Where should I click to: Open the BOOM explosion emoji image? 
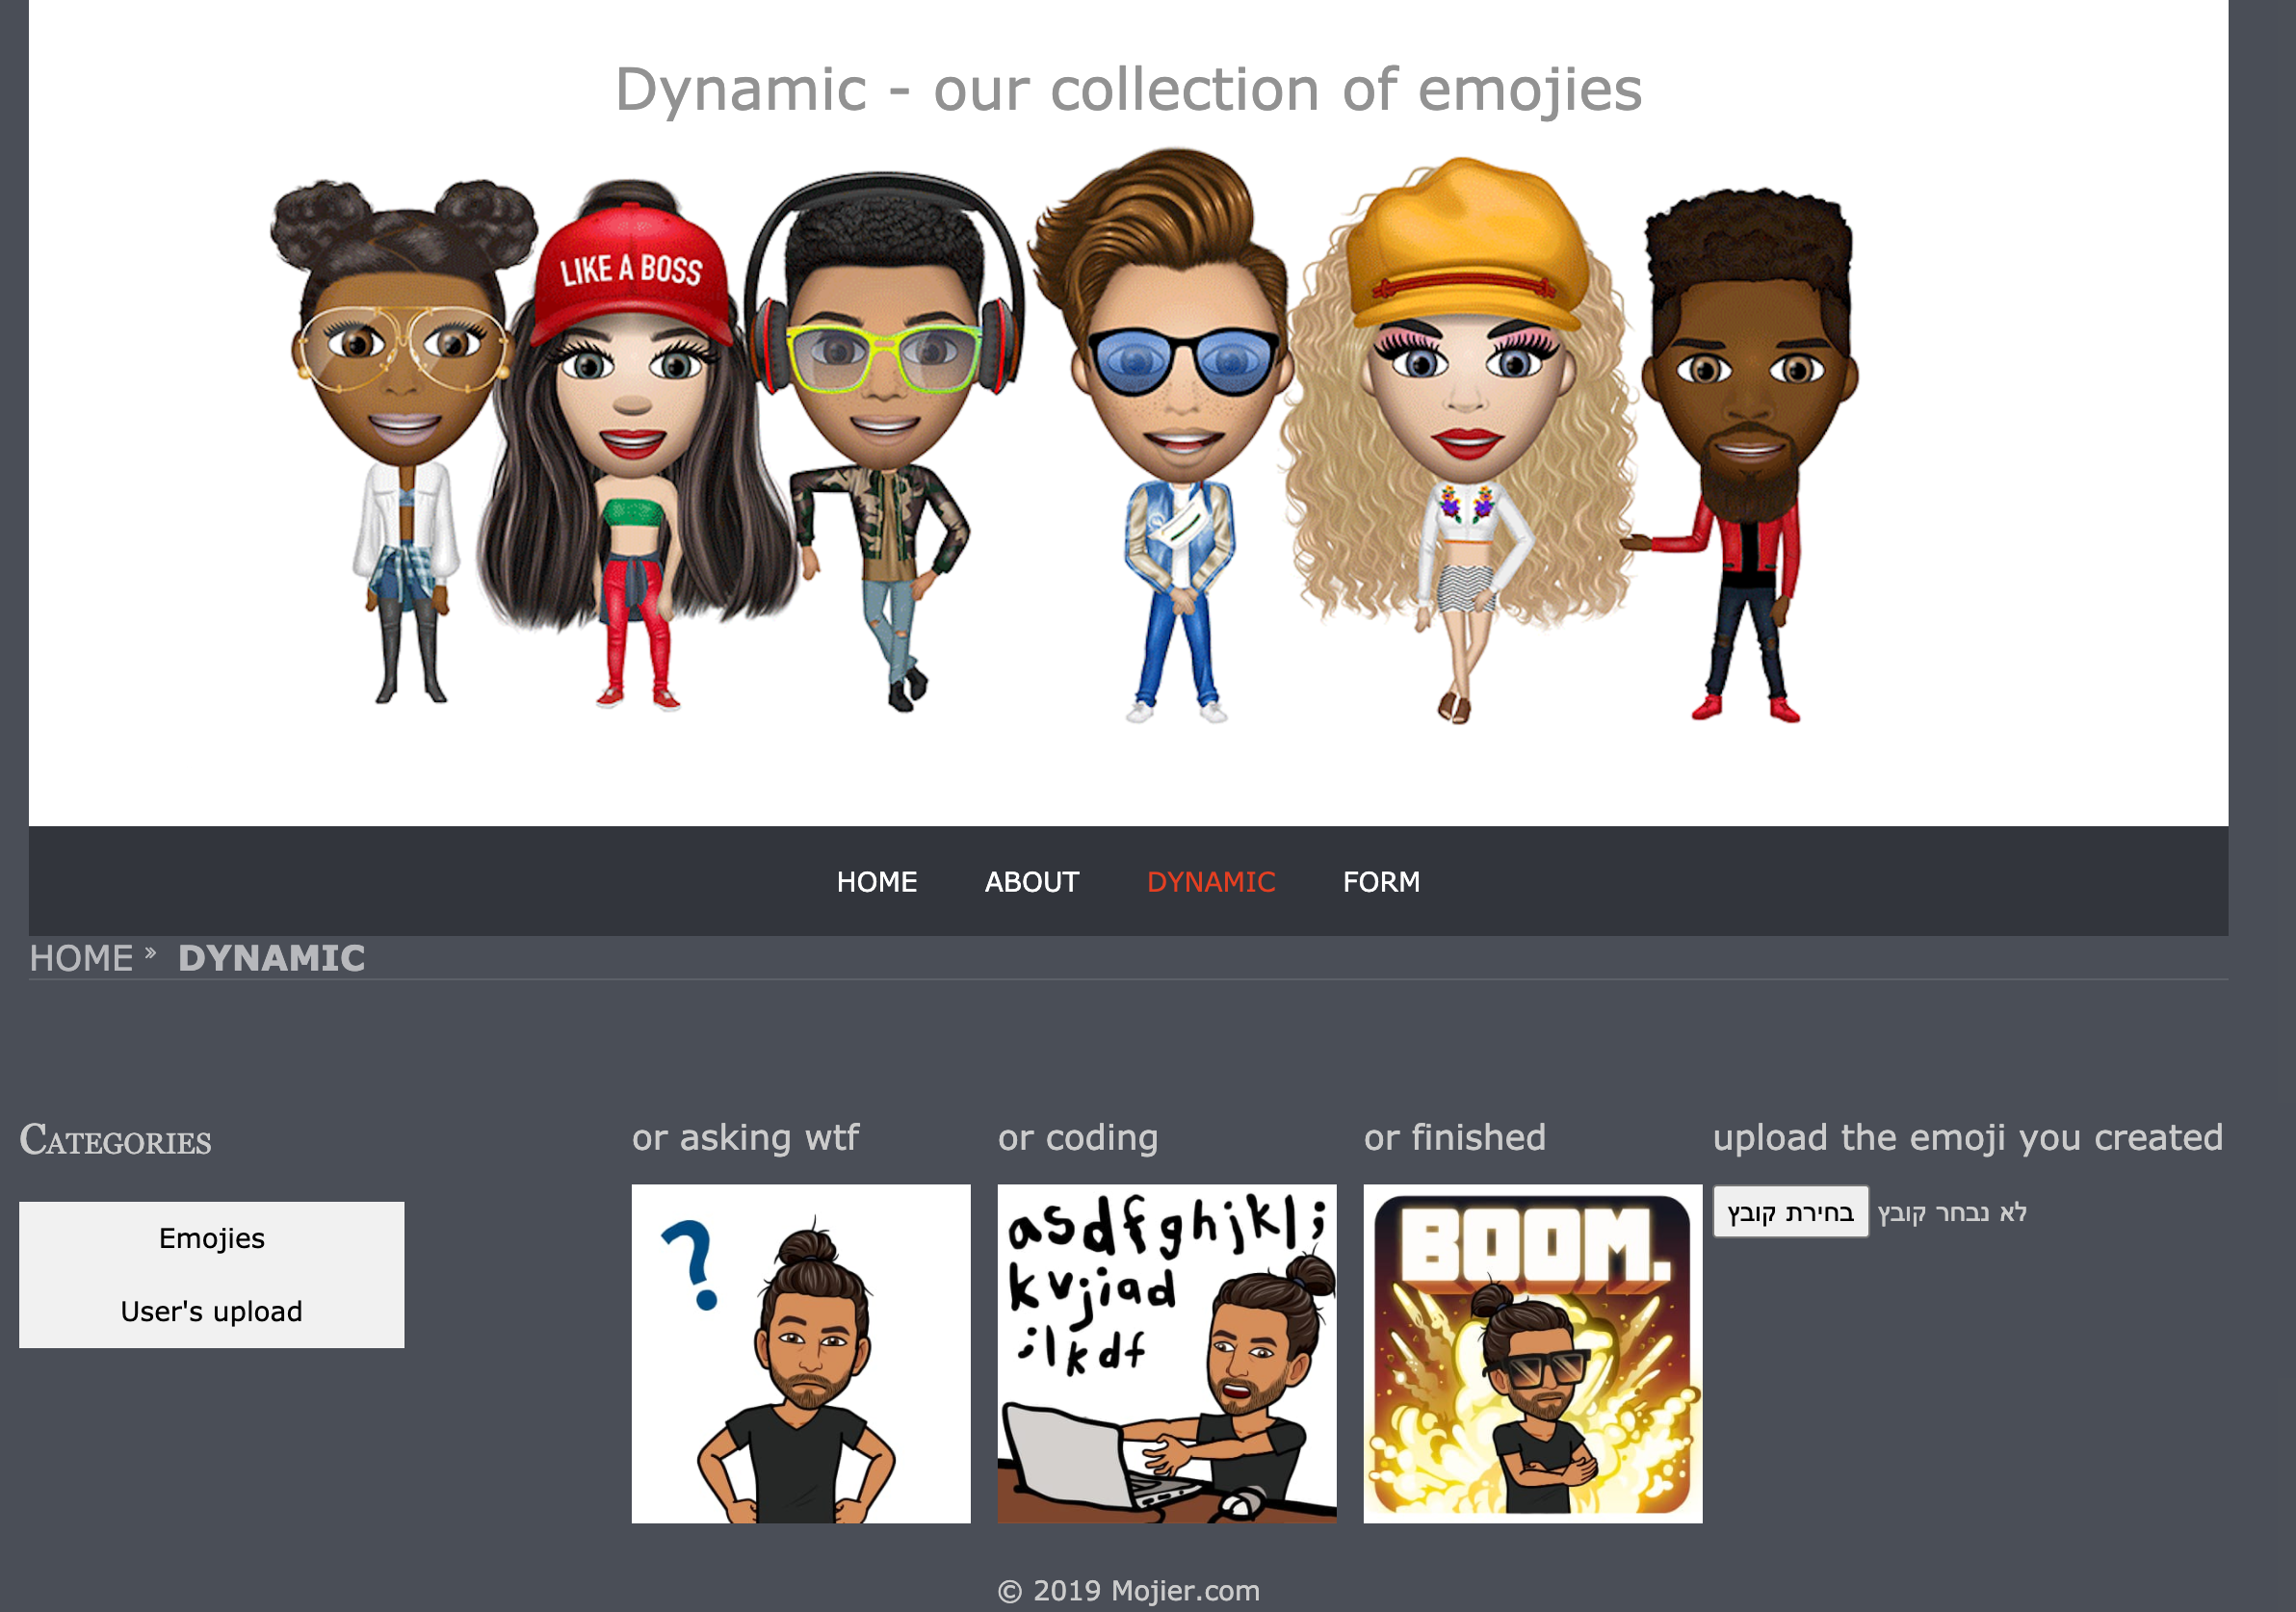click(1532, 1353)
